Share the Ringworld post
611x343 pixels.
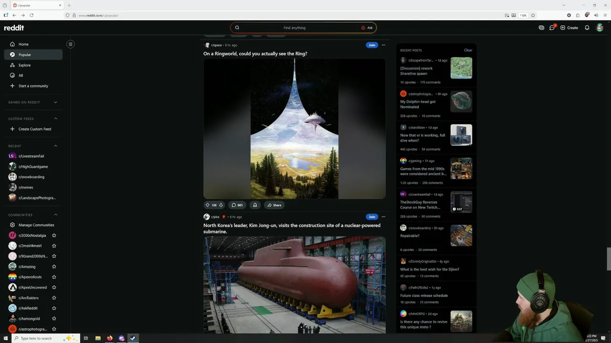pyautogui.click(x=274, y=205)
